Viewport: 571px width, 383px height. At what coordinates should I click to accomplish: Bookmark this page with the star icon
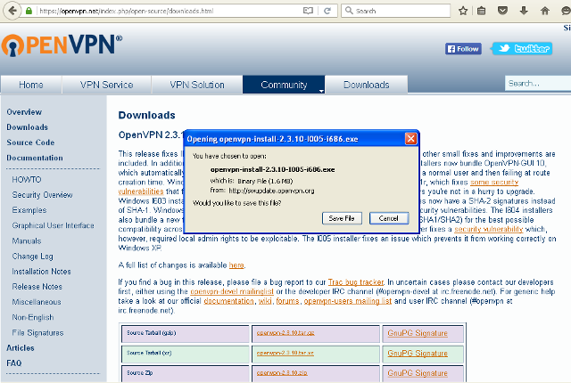tap(463, 11)
